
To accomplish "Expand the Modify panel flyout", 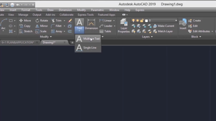I will point(46,37).
